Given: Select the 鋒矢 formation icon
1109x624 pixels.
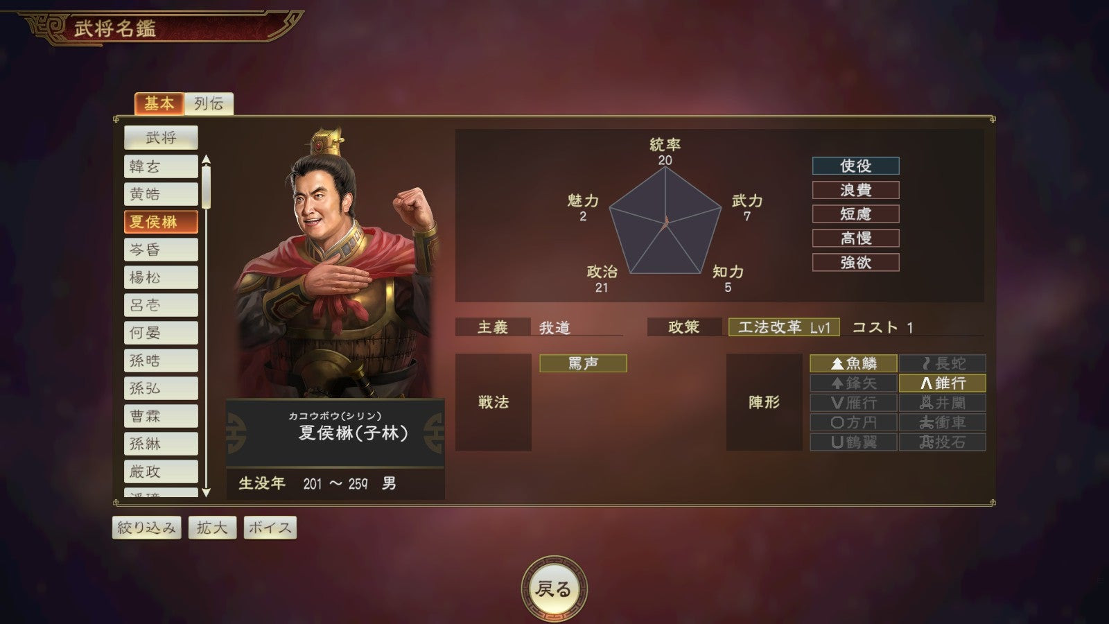Looking at the screenshot, I should [853, 383].
